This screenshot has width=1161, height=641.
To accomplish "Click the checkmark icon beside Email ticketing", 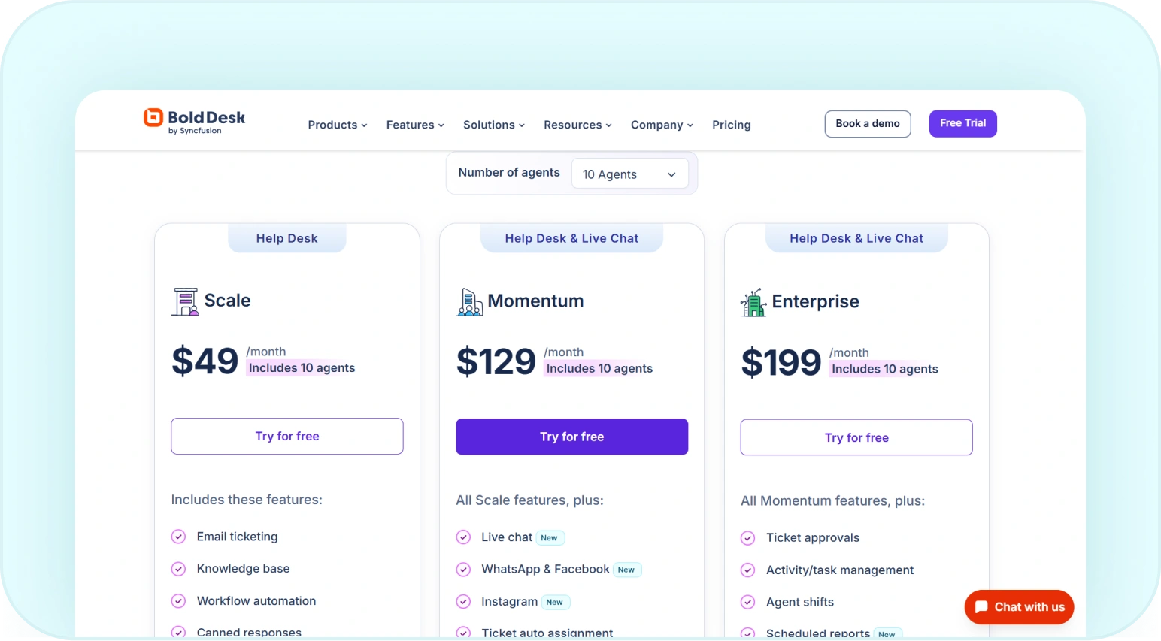I will pos(178,536).
